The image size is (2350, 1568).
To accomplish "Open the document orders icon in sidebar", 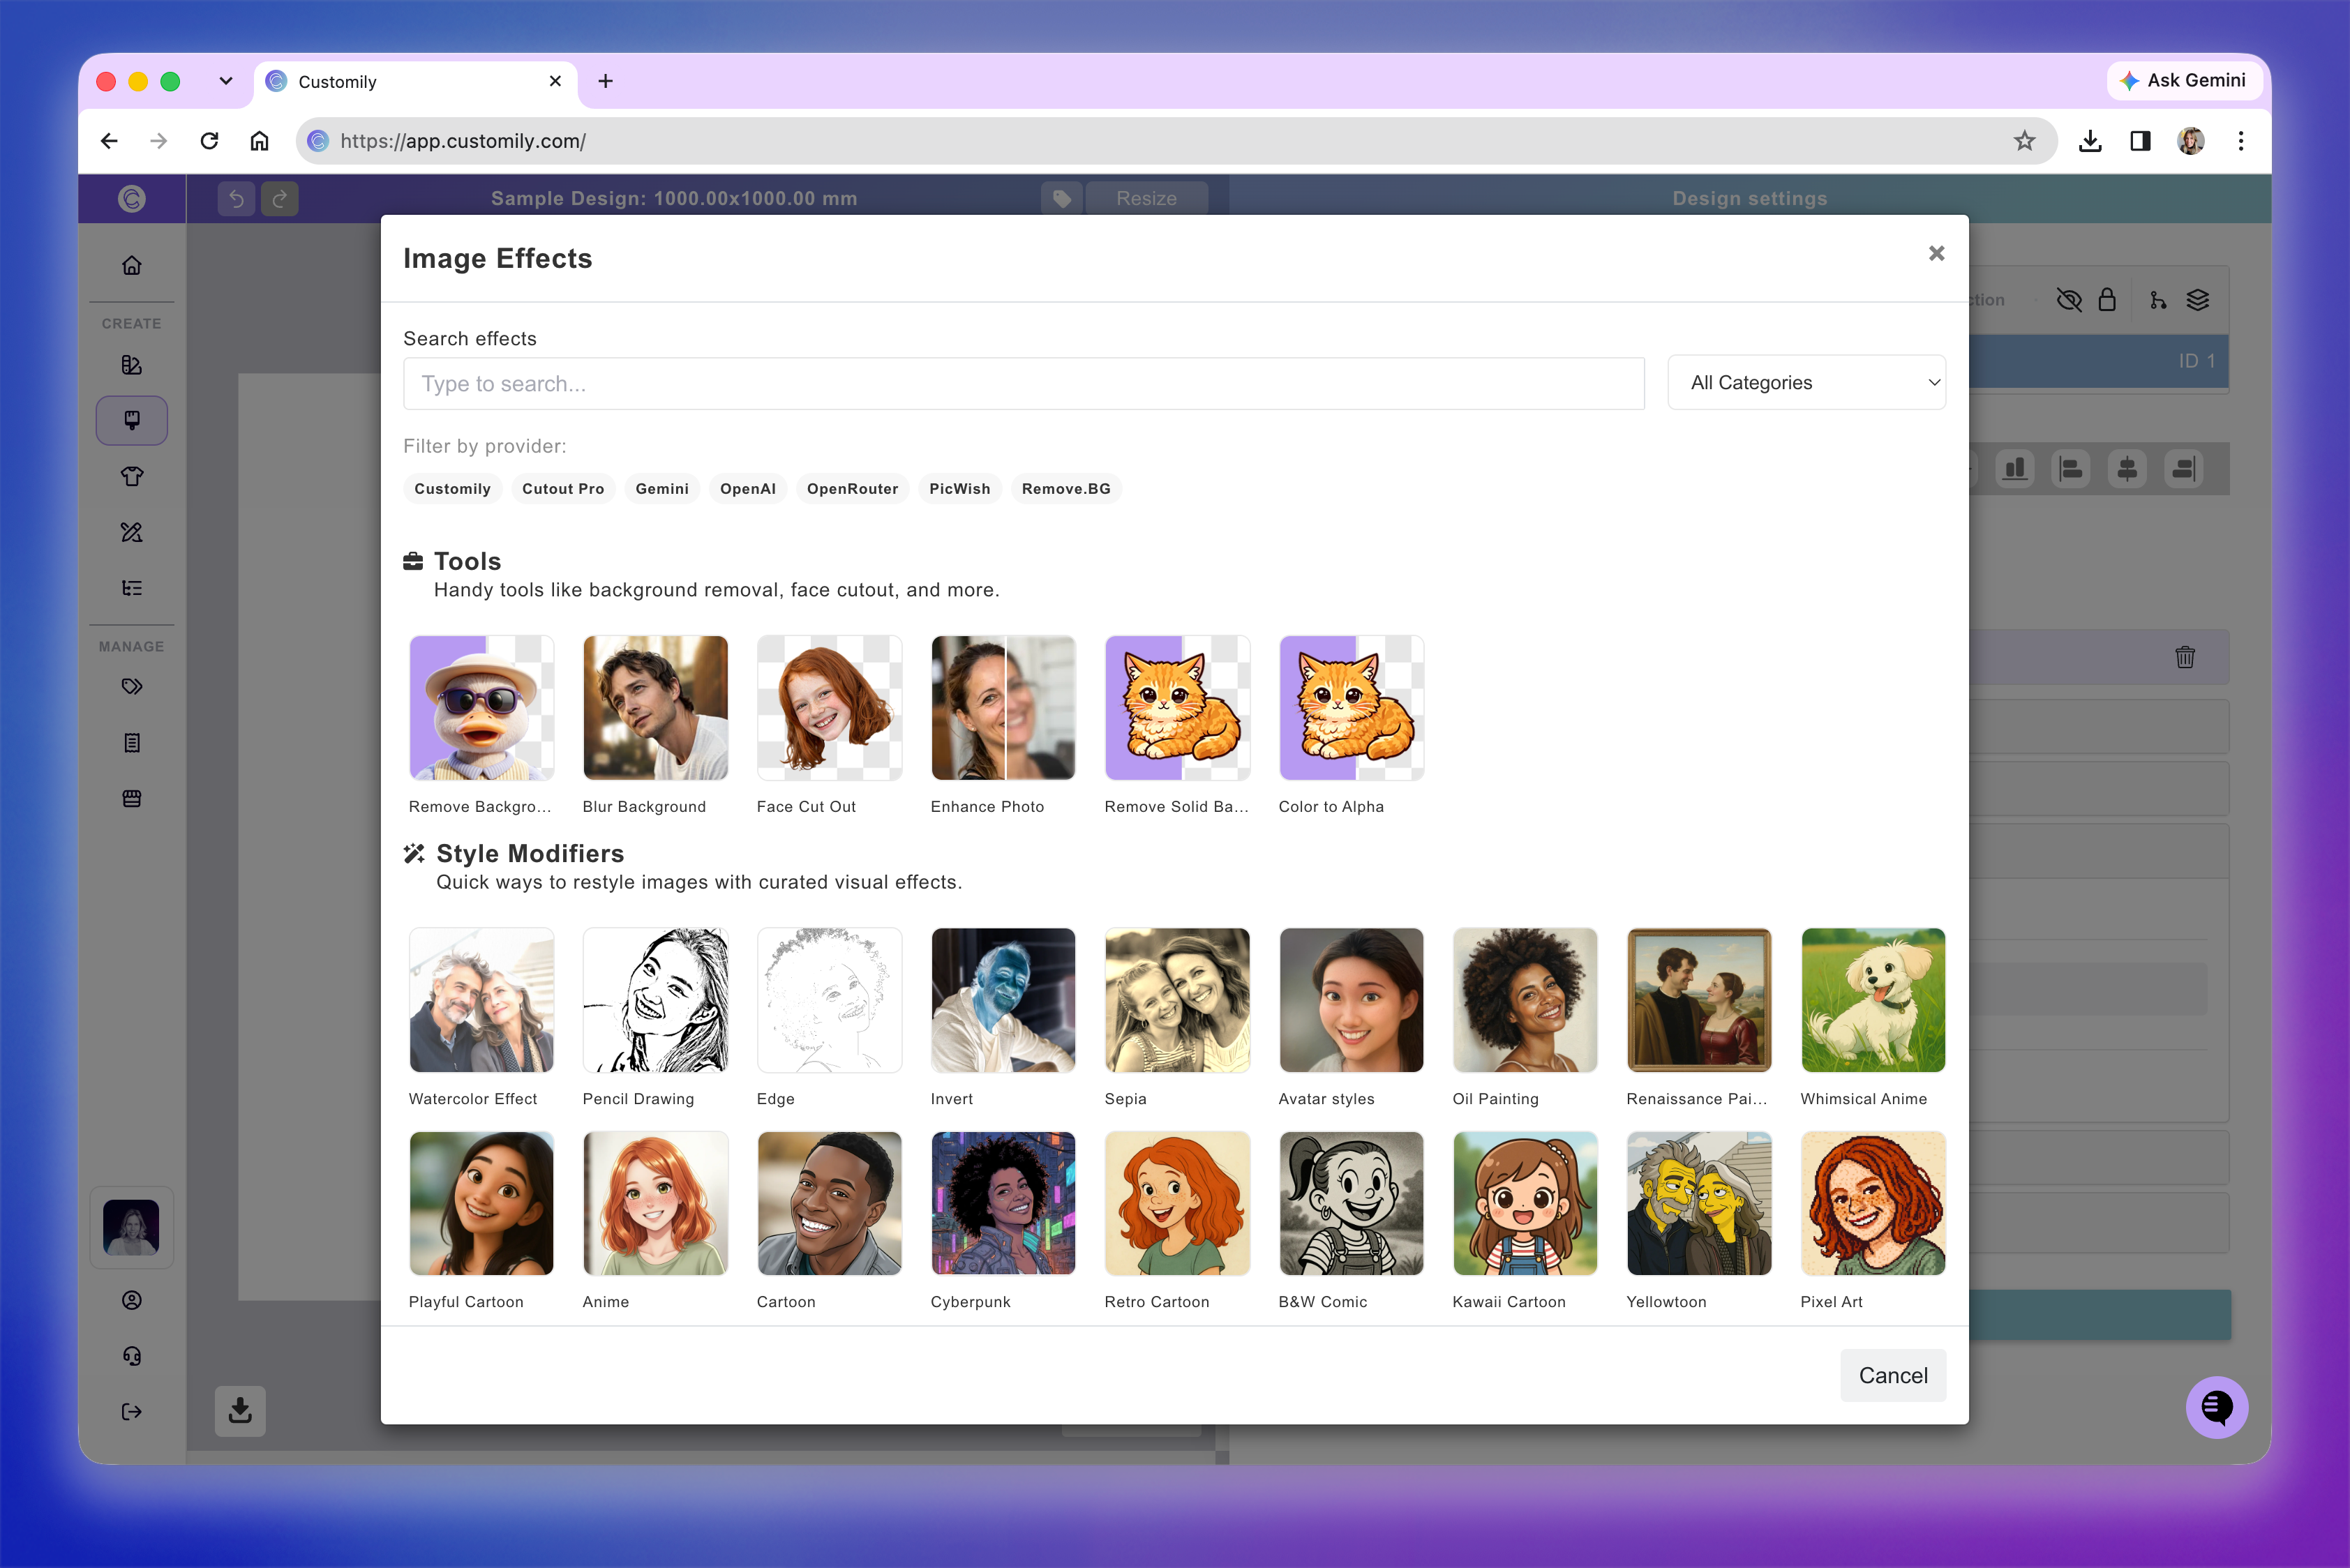I will click(x=131, y=743).
